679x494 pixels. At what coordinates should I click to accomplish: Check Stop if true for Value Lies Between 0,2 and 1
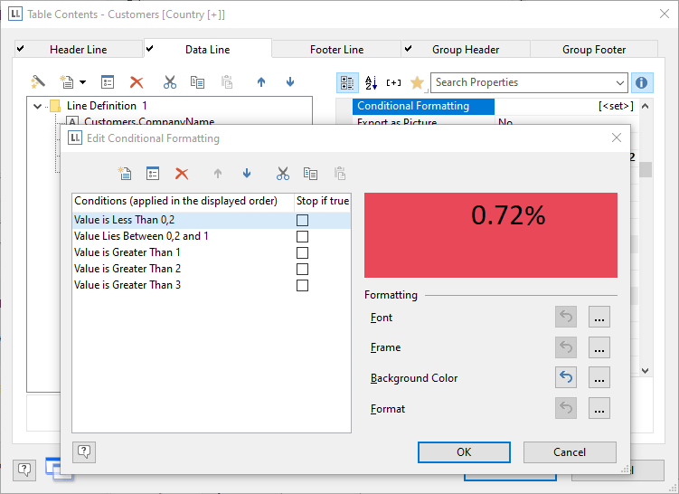pos(302,237)
